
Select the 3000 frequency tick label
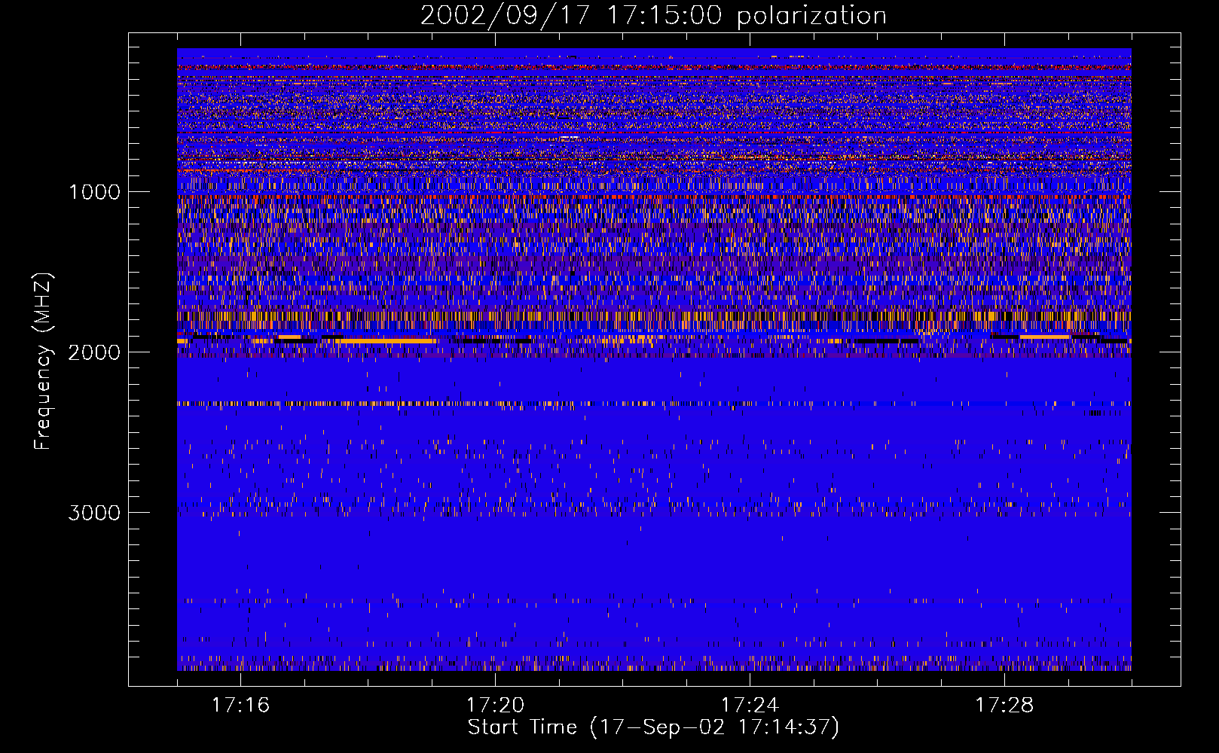tap(94, 513)
